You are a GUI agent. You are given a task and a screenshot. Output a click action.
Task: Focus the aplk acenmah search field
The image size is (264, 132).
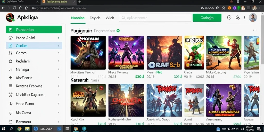[x=155, y=18]
